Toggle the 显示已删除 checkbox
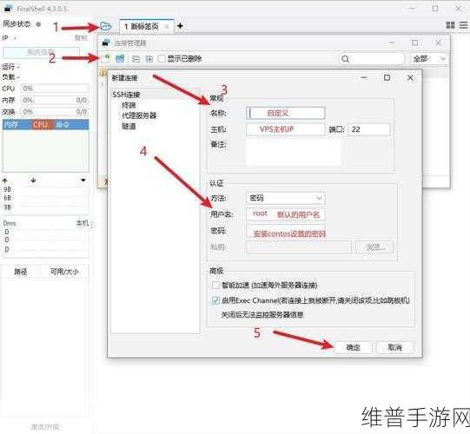470x434 pixels. pyautogui.click(x=162, y=59)
